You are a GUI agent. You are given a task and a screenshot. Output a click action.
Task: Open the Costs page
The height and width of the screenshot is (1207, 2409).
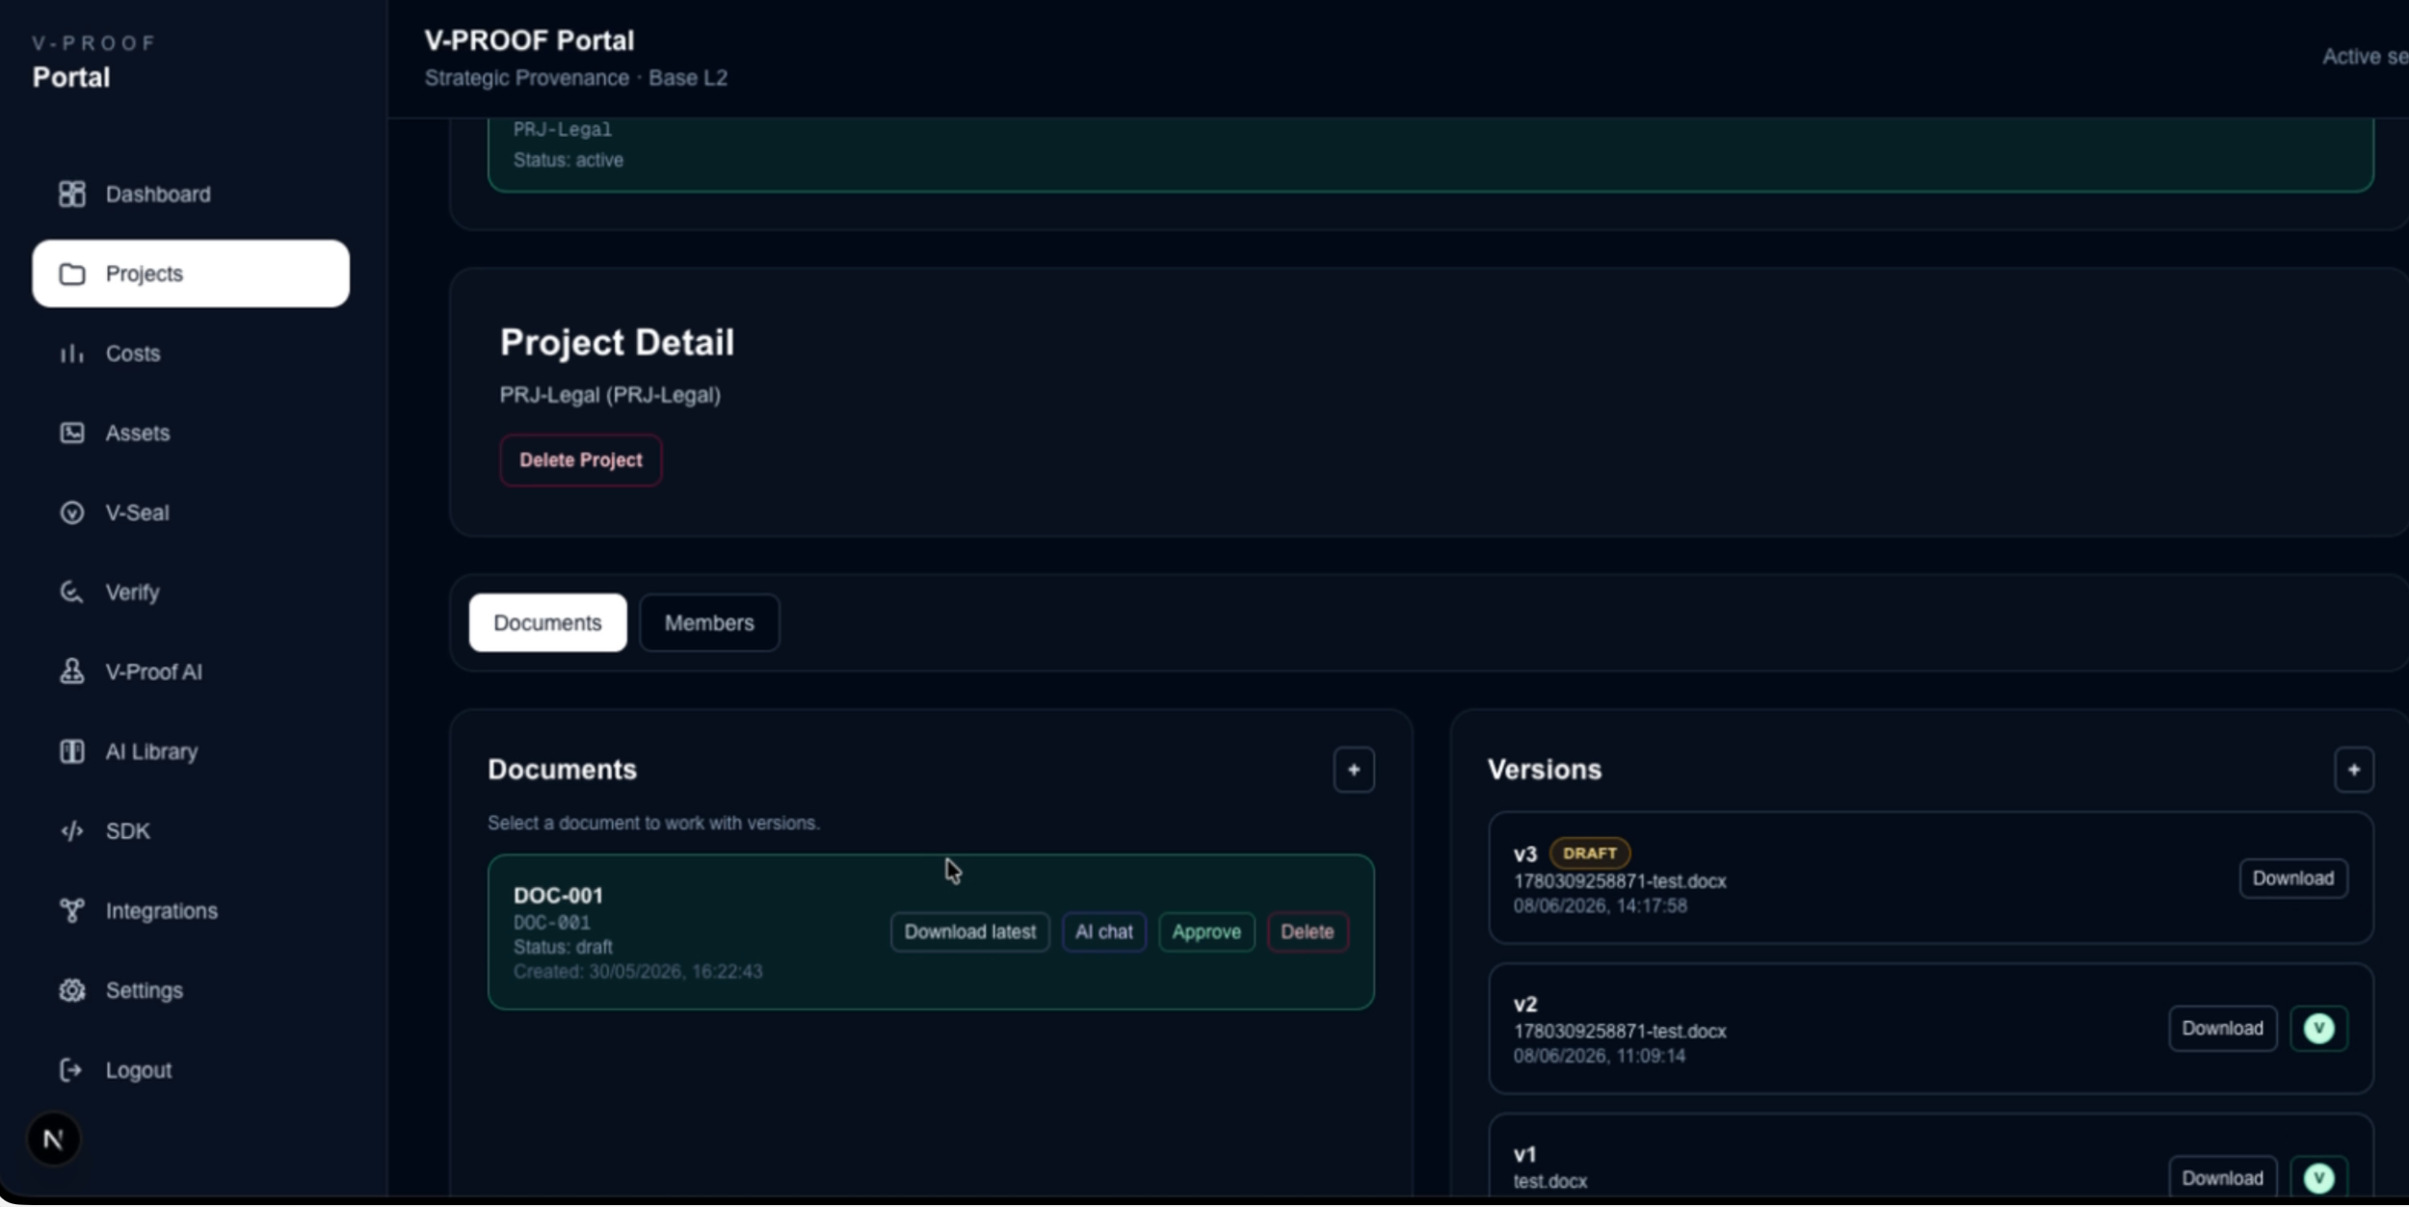coord(191,354)
